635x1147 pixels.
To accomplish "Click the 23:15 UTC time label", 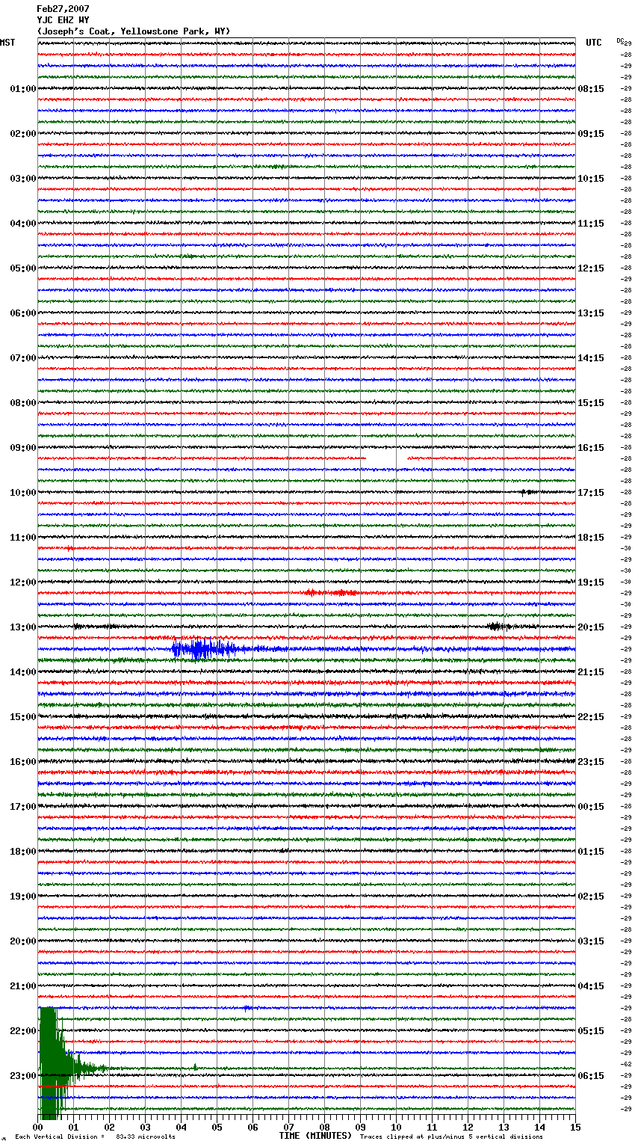I will click(x=591, y=762).
